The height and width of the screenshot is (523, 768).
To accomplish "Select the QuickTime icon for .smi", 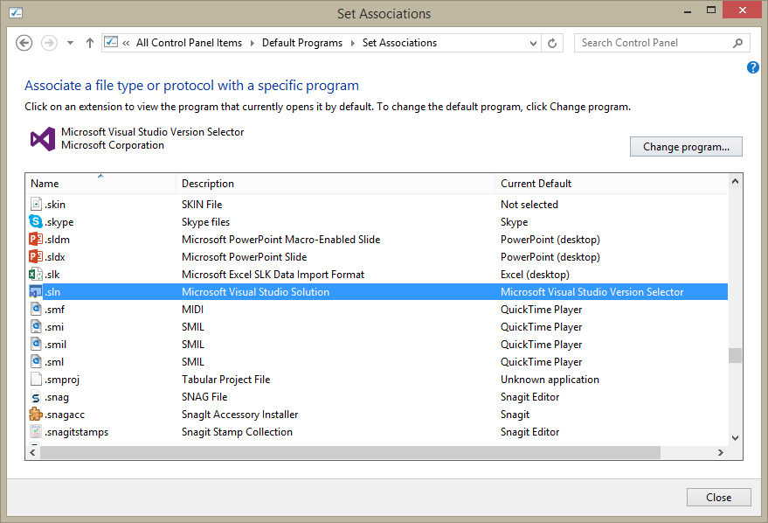I will [x=36, y=326].
